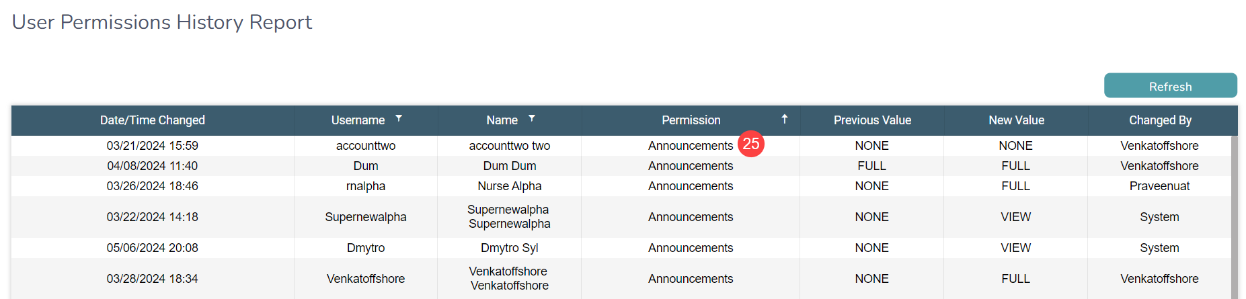1246x299 pixels.
Task: Click Praveenuat in the Changed By column
Action: tap(1159, 186)
